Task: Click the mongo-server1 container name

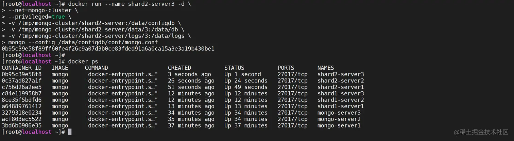Action: [339, 125]
